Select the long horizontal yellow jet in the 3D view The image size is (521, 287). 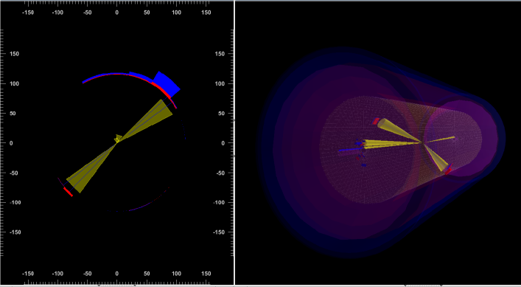click(x=392, y=143)
